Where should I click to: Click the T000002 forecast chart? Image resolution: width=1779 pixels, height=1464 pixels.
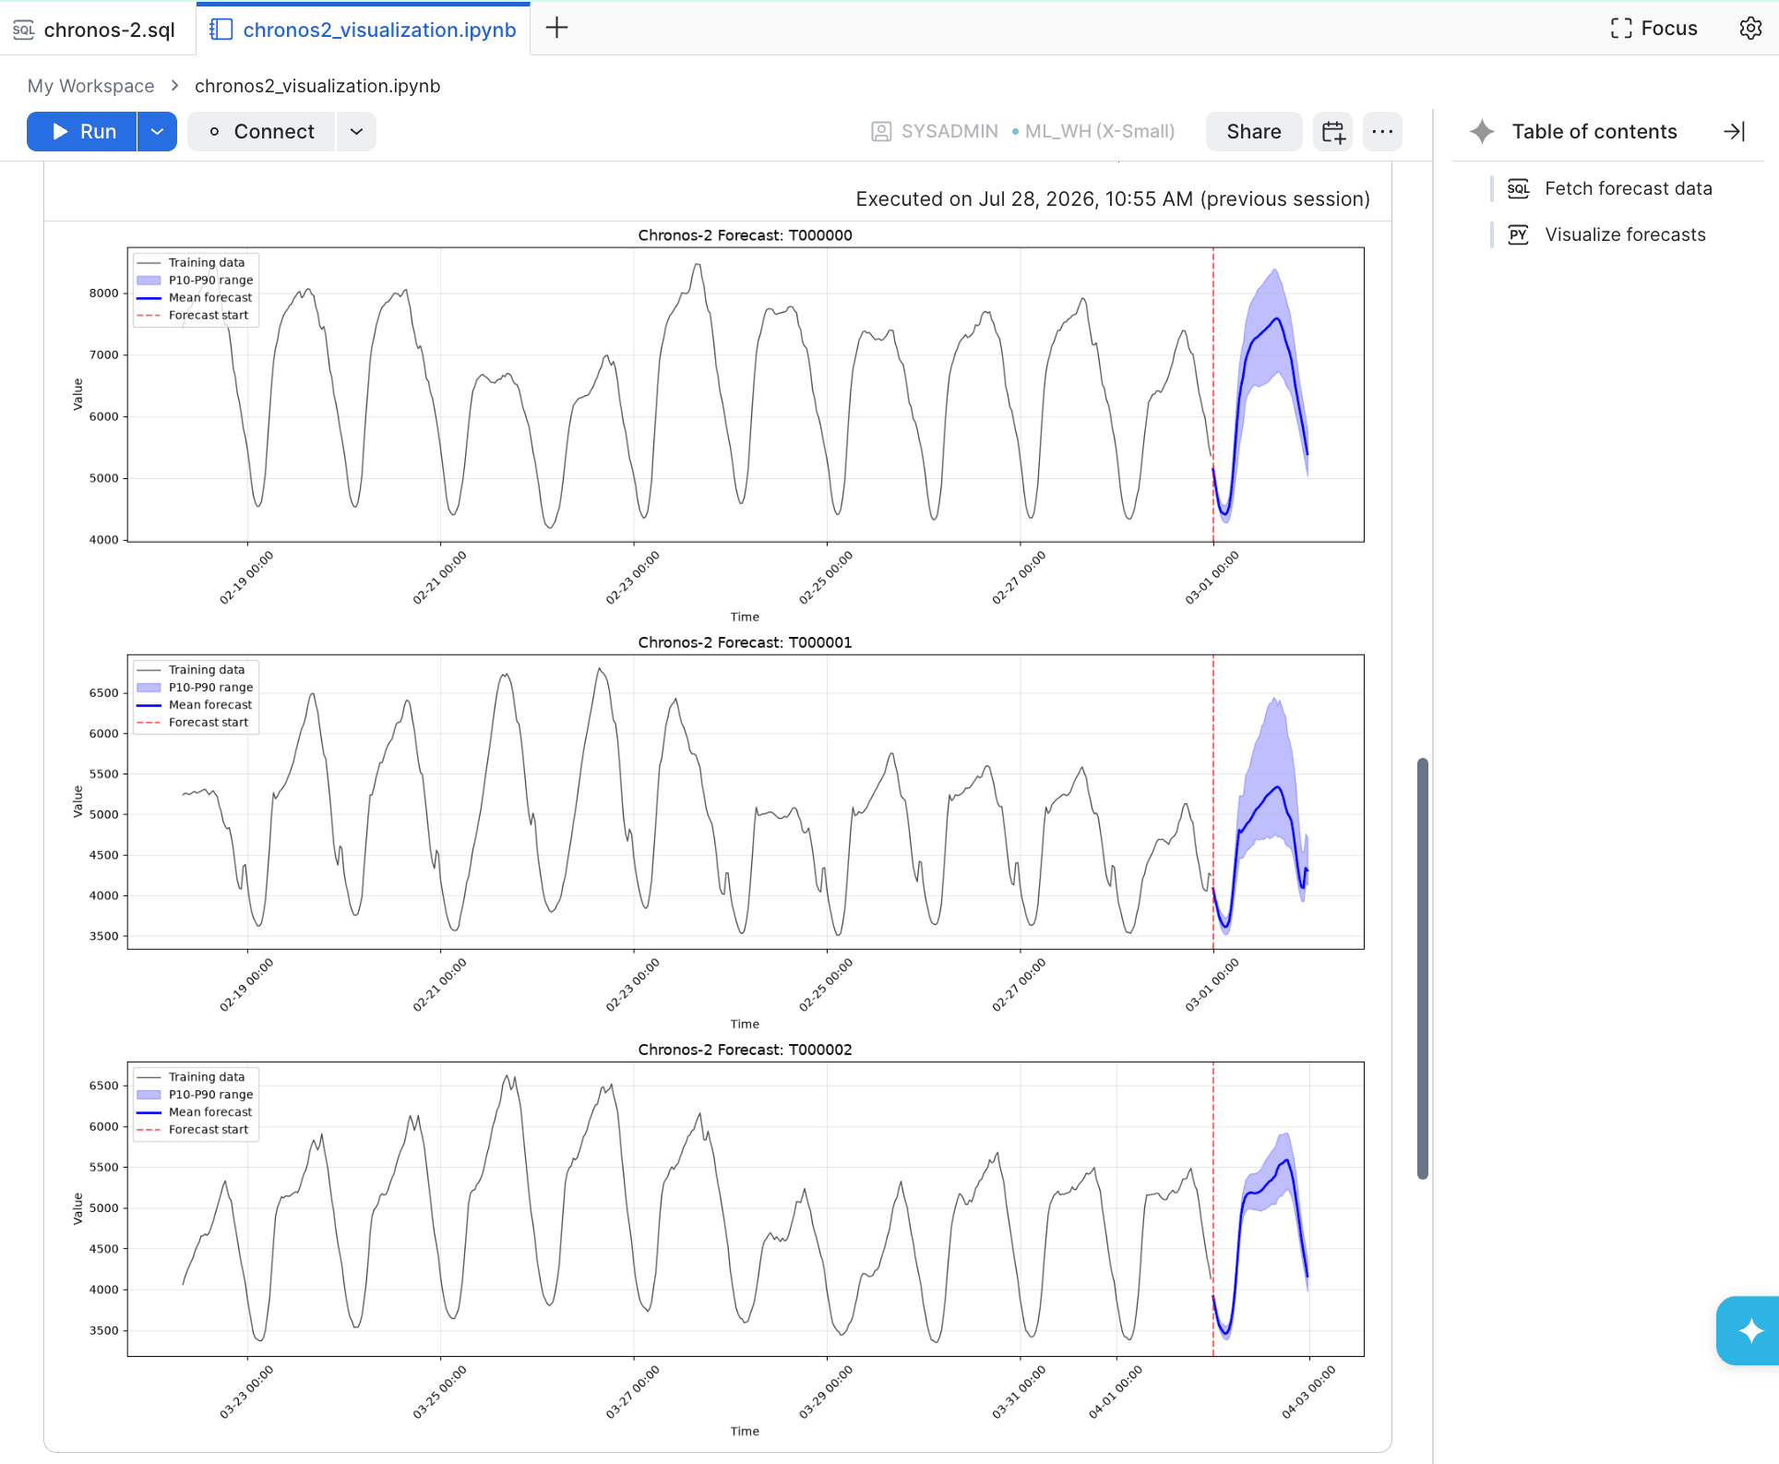pyautogui.click(x=746, y=1208)
